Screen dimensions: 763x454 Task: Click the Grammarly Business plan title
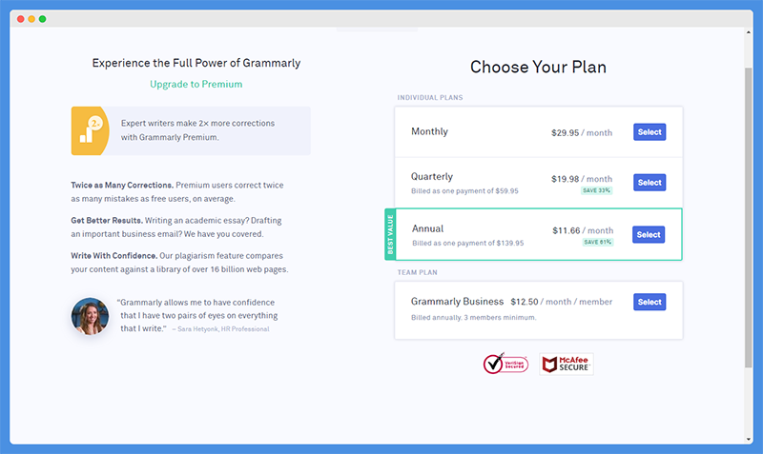point(457,302)
